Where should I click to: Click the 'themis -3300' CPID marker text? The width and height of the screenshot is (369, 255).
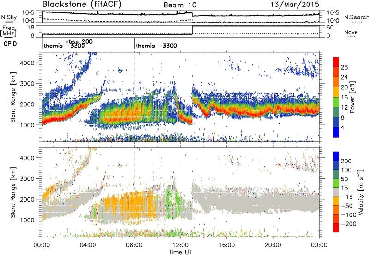pos(156,46)
